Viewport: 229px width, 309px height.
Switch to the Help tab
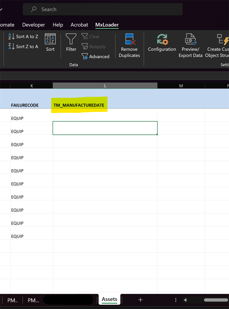tap(58, 25)
